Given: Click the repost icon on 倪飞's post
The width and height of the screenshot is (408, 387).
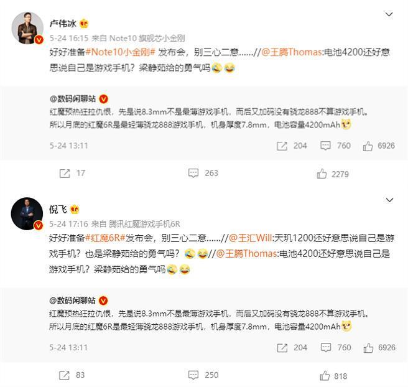Looking at the screenshot, I should click(x=64, y=375).
